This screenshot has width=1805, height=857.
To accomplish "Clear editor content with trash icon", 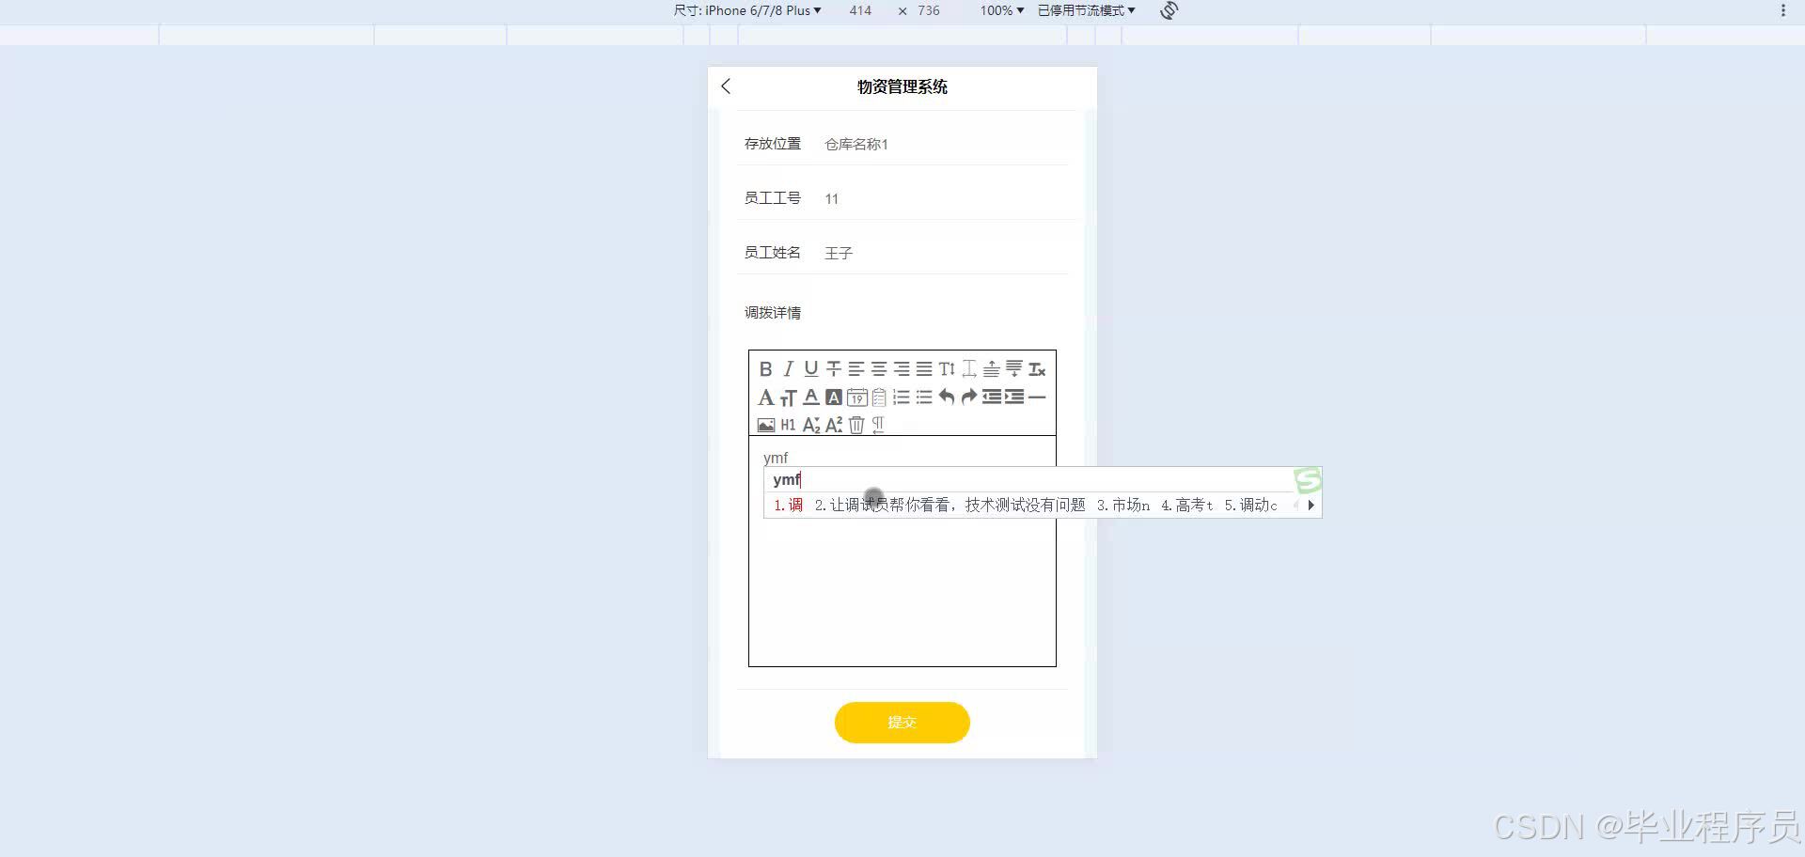I will [x=855, y=426].
